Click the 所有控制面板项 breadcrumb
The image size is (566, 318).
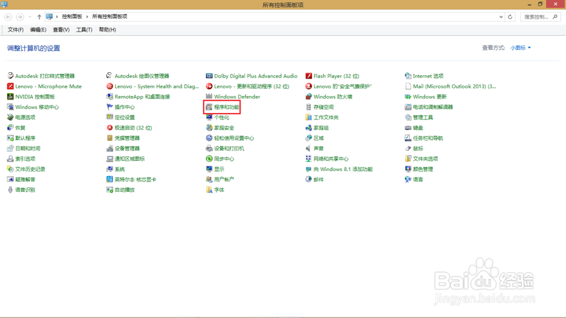110,16
